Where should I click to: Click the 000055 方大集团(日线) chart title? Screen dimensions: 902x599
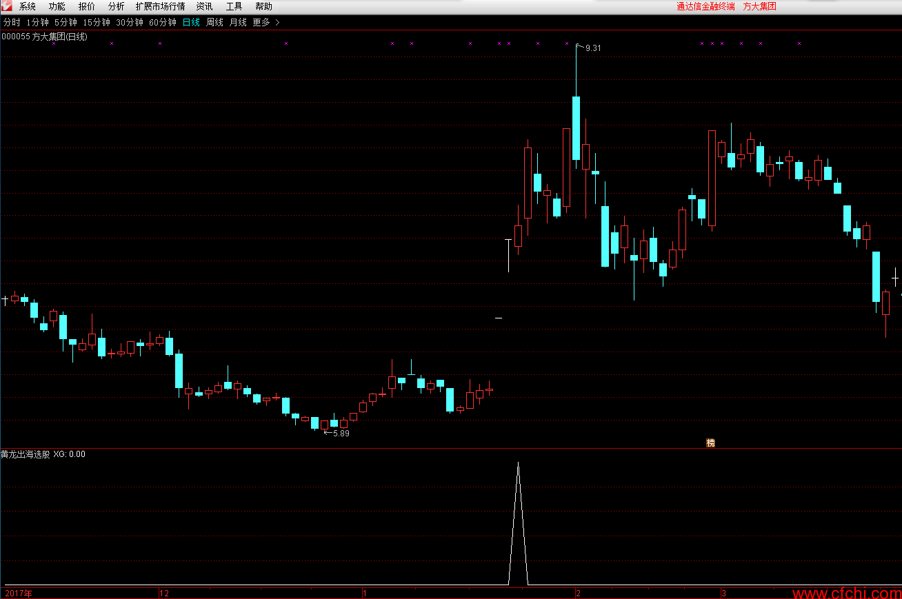[x=45, y=37]
